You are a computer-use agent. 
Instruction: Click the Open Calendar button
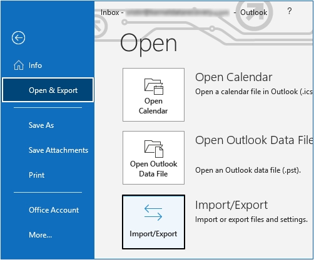coord(153,95)
